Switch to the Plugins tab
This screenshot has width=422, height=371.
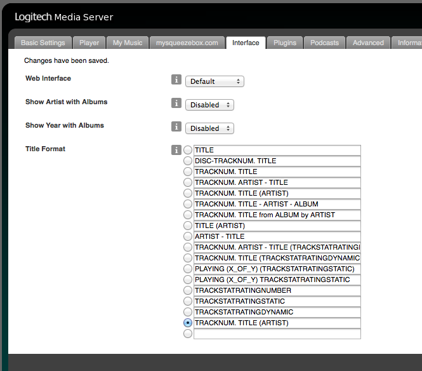pos(285,43)
